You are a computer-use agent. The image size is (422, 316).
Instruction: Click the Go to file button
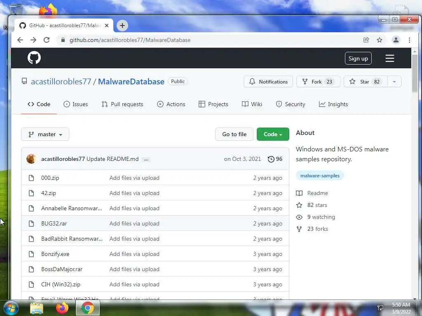point(234,135)
